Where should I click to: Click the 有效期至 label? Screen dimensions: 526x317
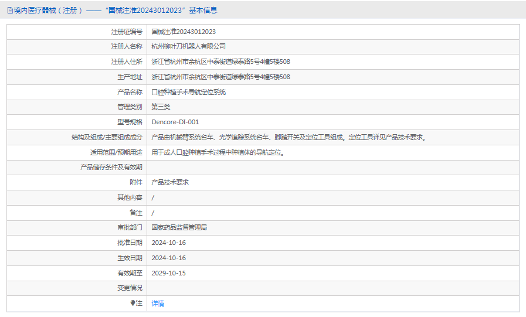(130, 274)
